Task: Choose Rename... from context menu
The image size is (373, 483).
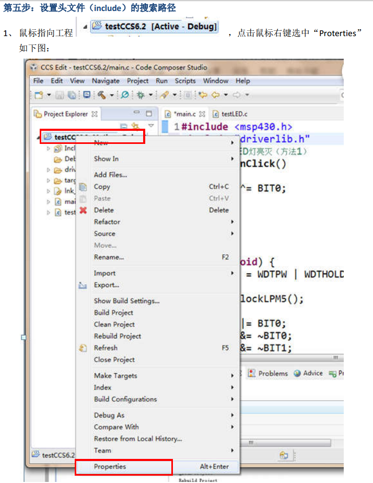Action: tap(157, 257)
